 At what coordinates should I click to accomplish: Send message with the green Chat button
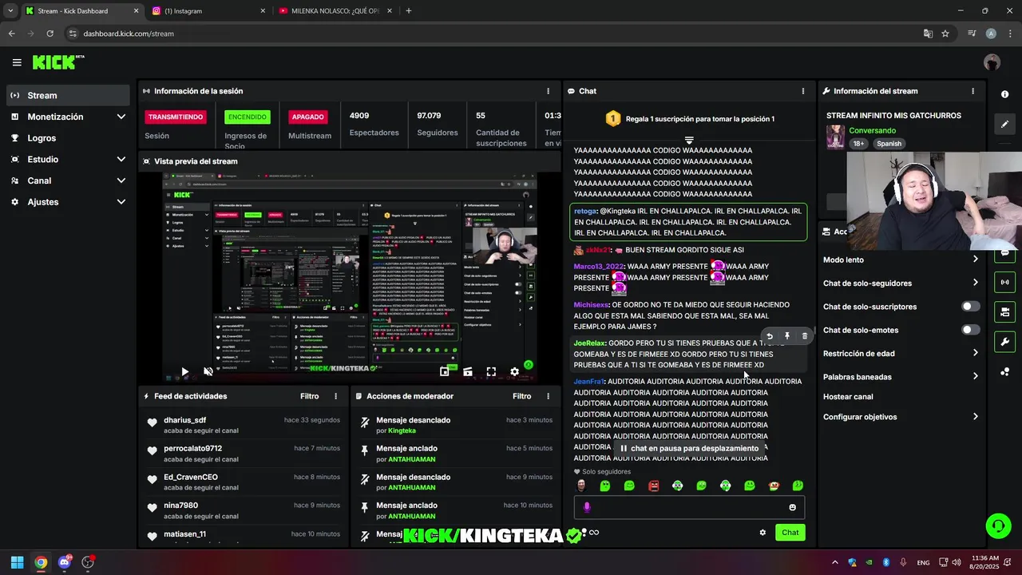tap(790, 533)
